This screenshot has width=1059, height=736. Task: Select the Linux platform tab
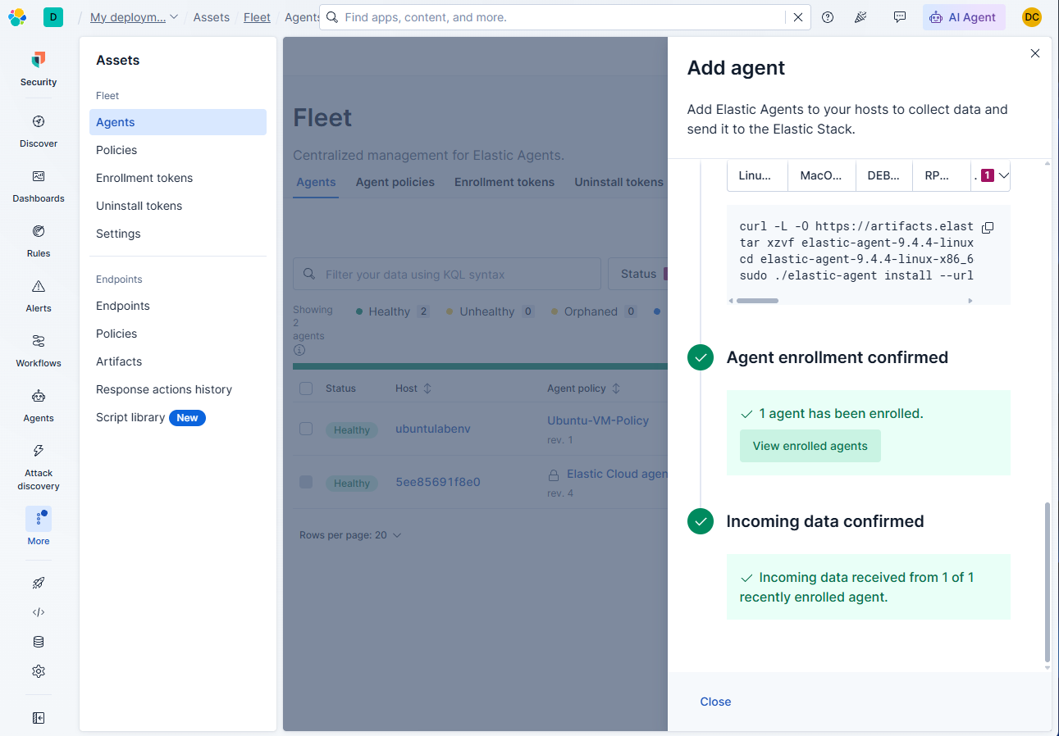[x=757, y=175]
